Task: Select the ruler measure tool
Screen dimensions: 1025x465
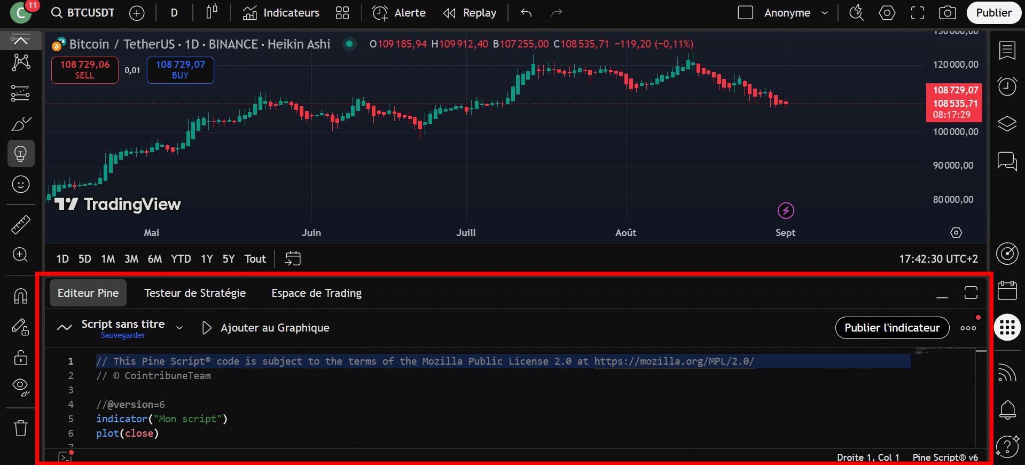Action: [21, 225]
